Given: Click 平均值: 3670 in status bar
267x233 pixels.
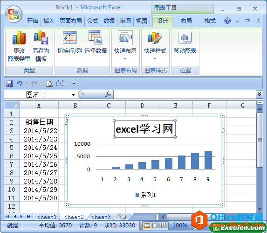Looking at the screenshot, I should pos(55,226).
